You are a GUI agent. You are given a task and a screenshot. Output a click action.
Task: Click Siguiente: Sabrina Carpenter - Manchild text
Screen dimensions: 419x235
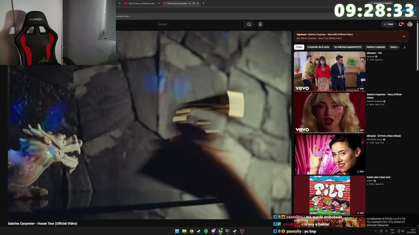click(x=325, y=34)
